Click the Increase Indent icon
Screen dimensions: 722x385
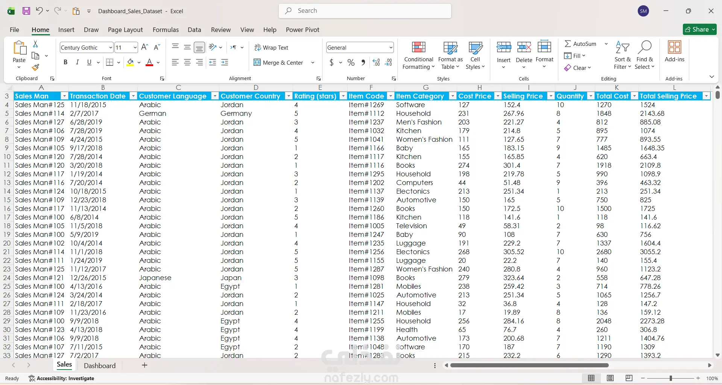(225, 63)
